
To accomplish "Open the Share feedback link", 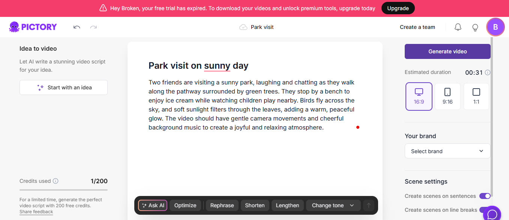I will tap(36, 212).
